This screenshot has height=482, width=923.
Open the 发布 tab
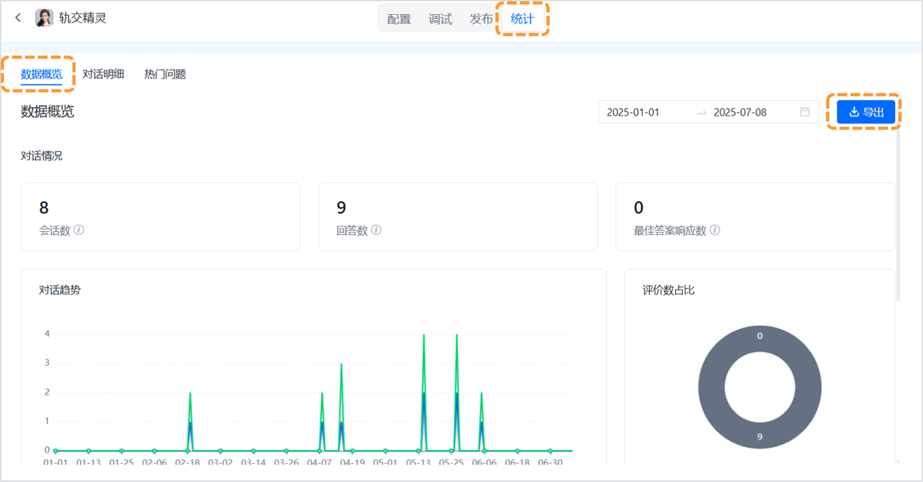coord(481,19)
